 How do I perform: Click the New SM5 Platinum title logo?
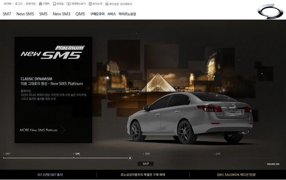click(x=53, y=52)
